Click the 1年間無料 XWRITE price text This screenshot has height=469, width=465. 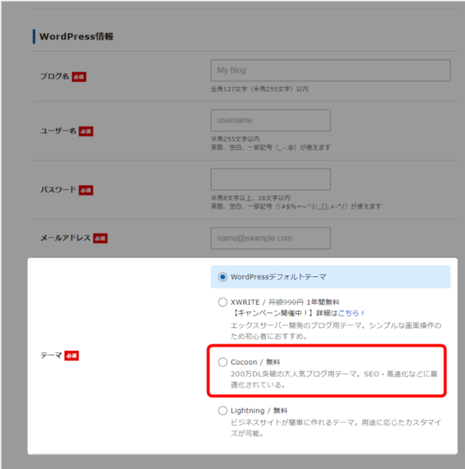[x=323, y=302]
